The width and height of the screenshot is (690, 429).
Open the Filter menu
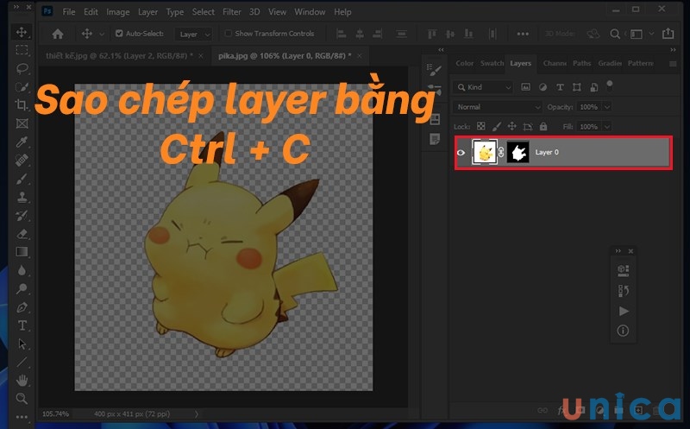[231, 12]
